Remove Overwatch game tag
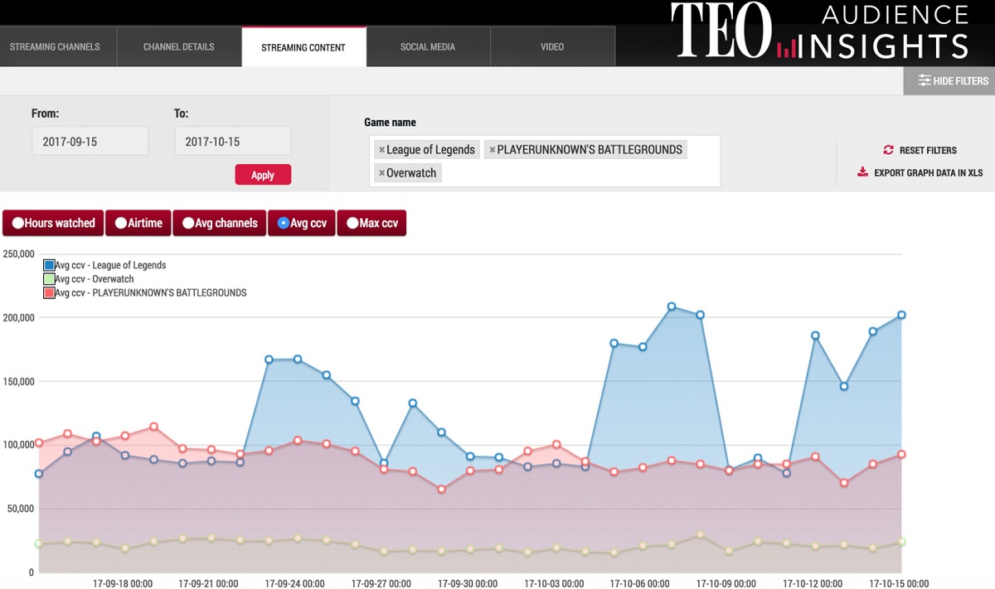 click(381, 173)
